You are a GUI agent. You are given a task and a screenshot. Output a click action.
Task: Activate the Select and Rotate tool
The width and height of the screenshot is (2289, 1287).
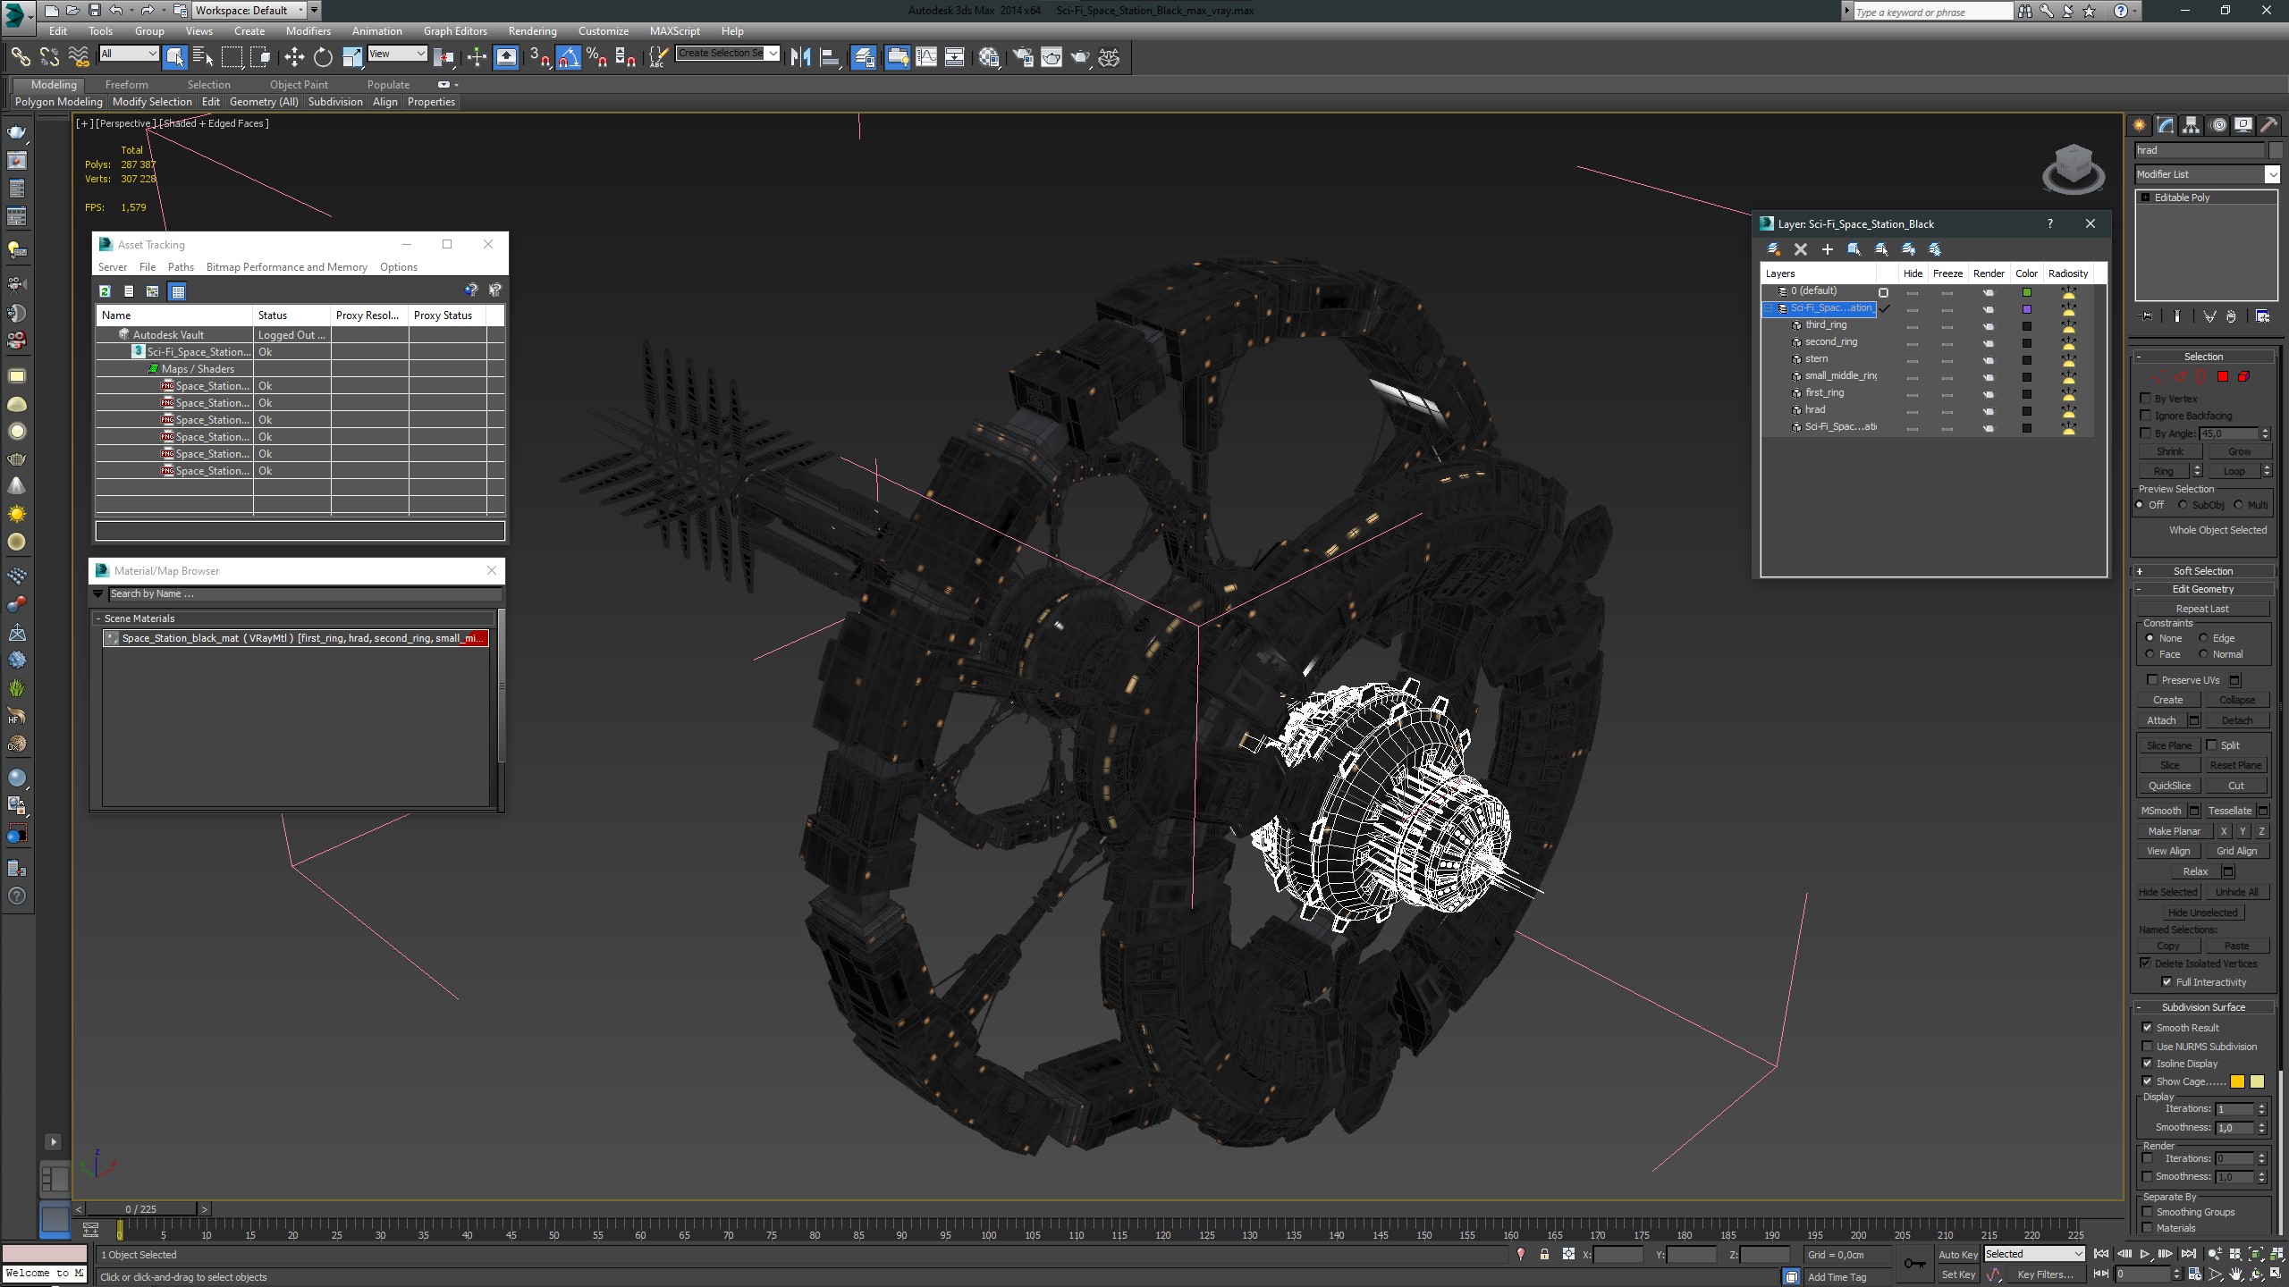coord(323,57)
